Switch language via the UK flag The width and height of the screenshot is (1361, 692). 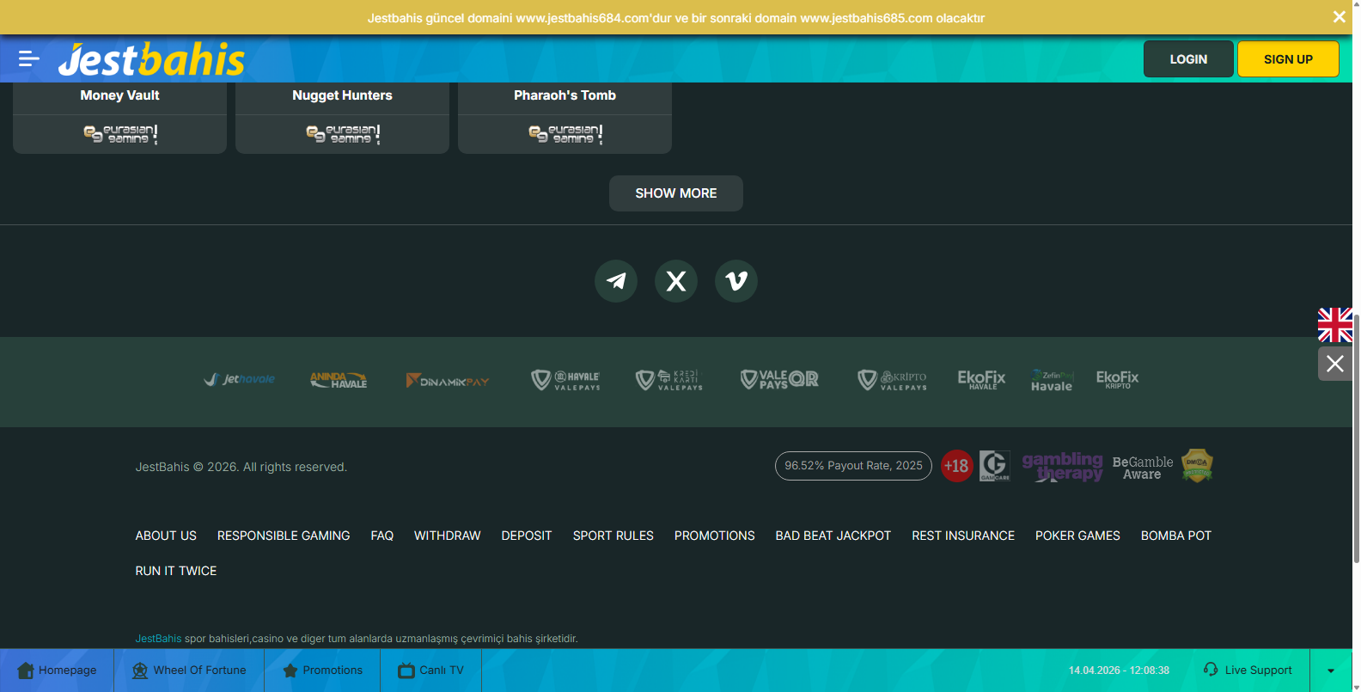[x=1335, y=325]
